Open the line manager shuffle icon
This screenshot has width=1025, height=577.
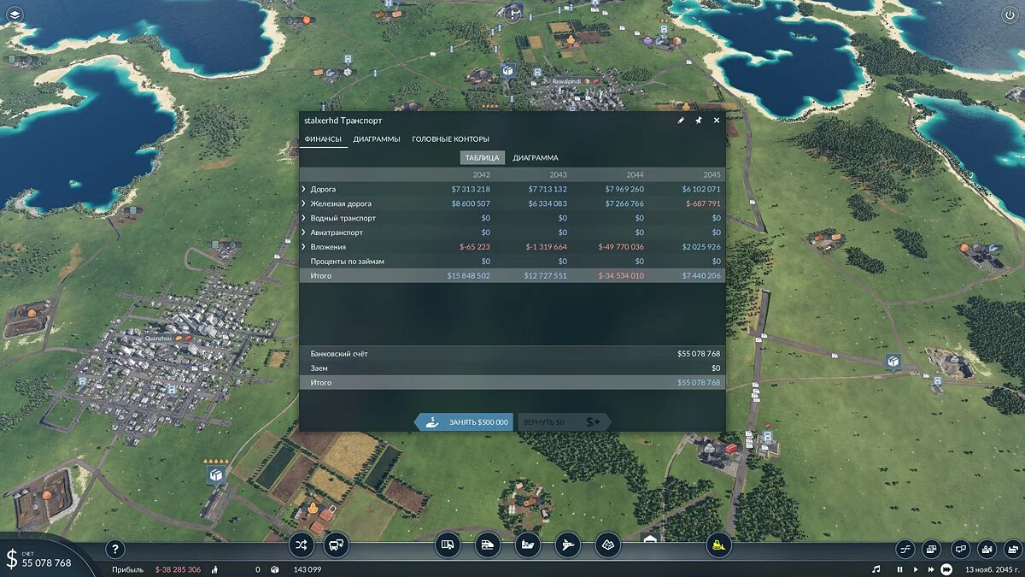[301, 544]
